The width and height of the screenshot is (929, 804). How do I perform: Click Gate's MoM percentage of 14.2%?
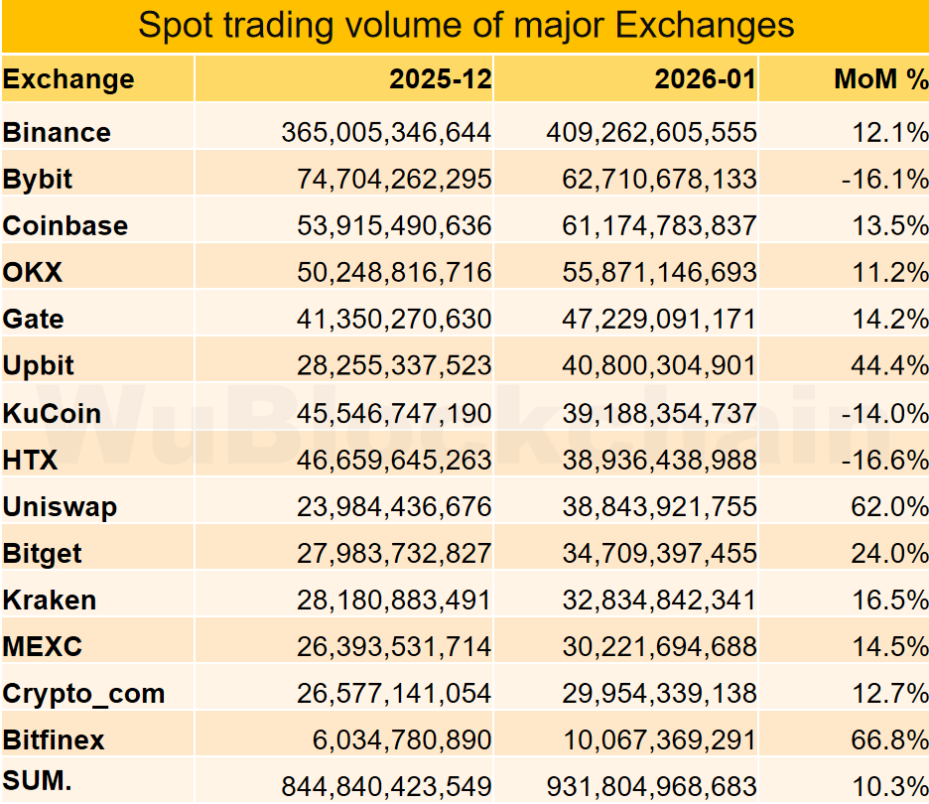889,319
